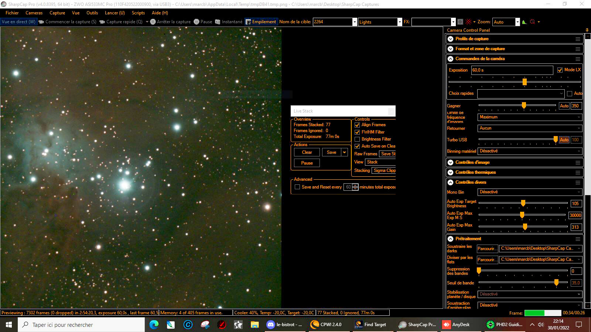Open File Explorer from the taskbar

pos(254,325)
